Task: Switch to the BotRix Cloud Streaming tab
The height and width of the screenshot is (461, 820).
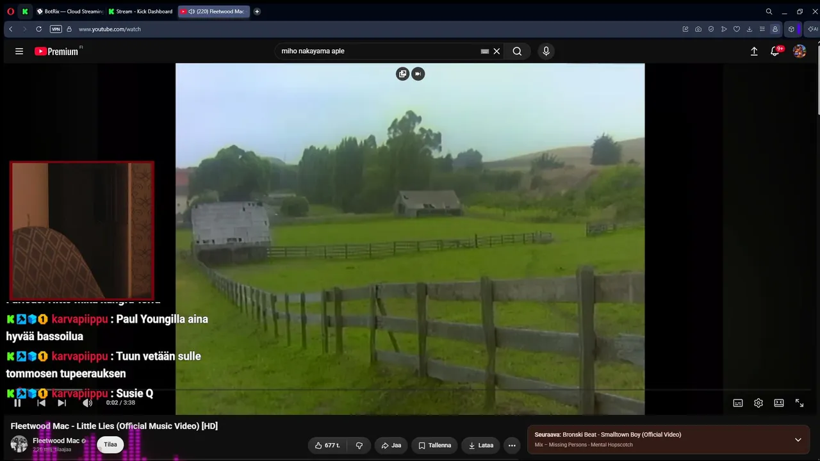Action: point(69,12)
